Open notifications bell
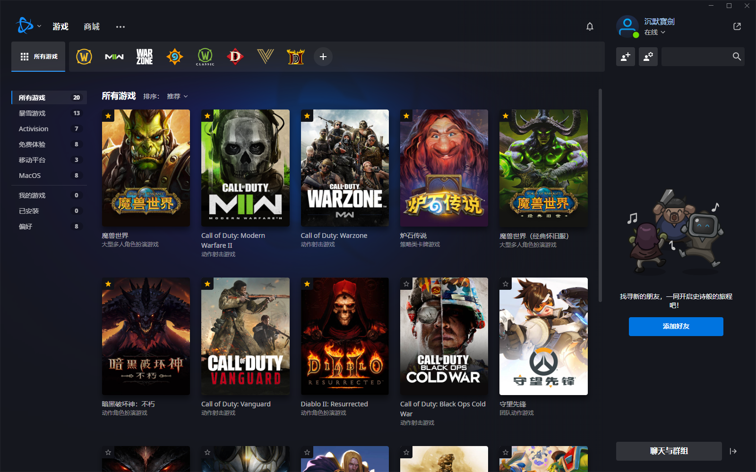The height and width of the screenshot is (472, 756). [x=590, y=26]
